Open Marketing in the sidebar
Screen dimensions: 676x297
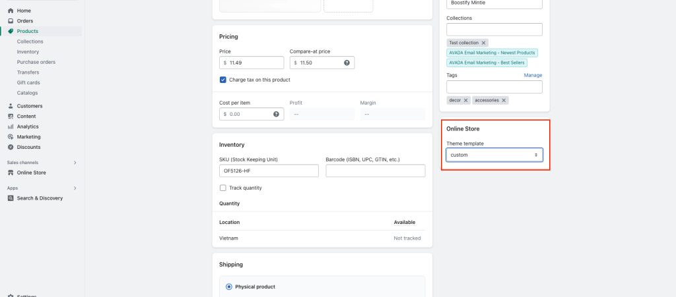click(29, 137)
